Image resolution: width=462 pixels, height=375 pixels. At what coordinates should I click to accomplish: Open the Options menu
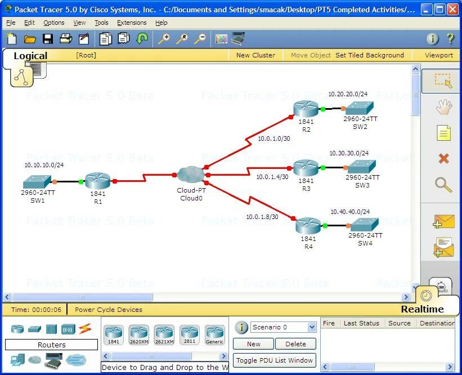click(54, 23)
